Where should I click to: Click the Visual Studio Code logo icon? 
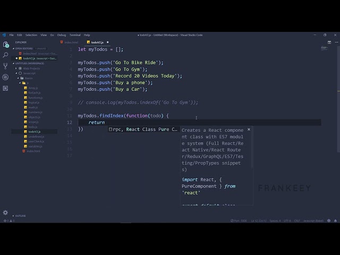pyautogui.click(x=4, y=35)
